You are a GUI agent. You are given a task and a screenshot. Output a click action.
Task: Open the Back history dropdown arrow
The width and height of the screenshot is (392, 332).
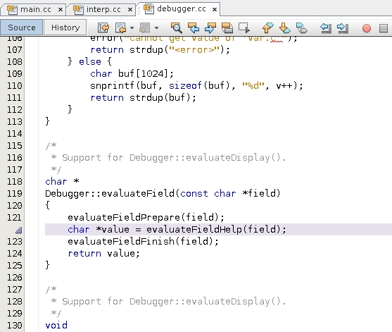click(x=132, y=27)
